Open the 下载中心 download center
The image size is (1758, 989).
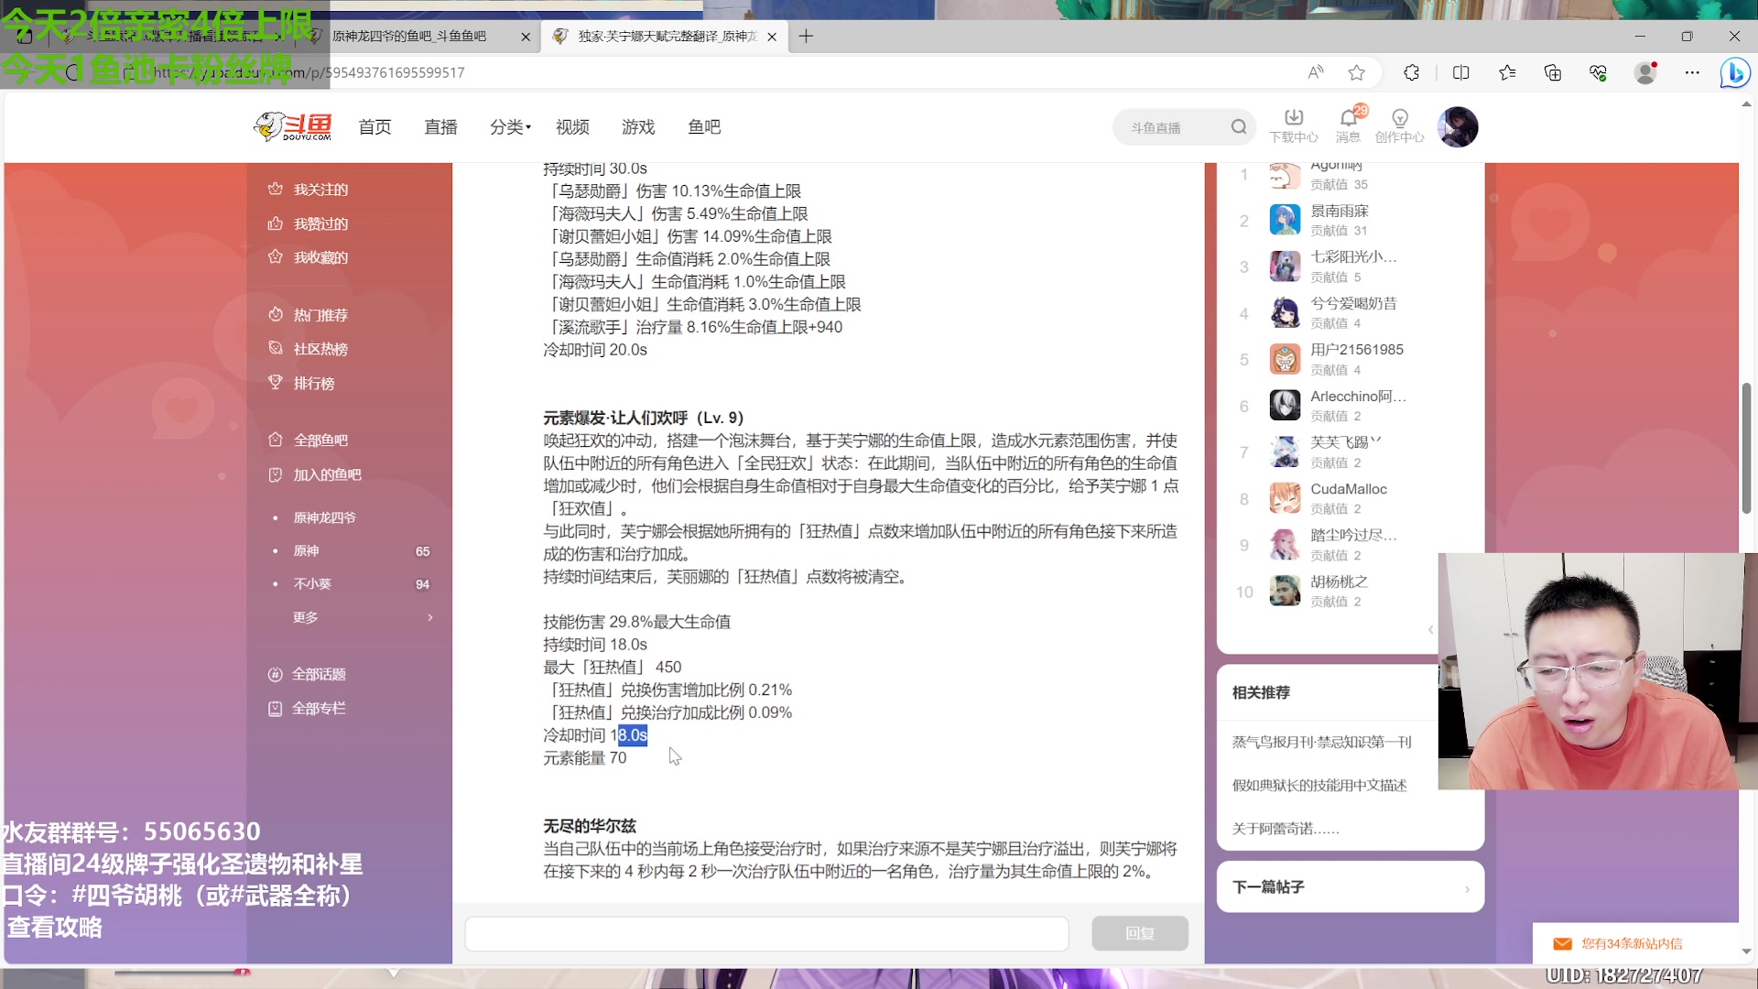1293,125
